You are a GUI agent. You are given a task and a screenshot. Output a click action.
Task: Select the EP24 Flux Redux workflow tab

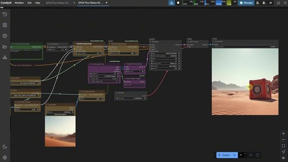pos(91,3)
